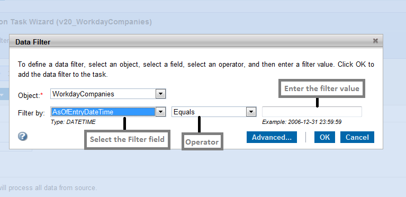Click the 'Filter by:' label
The image size is (406, 197).
[x=31, y=113]
